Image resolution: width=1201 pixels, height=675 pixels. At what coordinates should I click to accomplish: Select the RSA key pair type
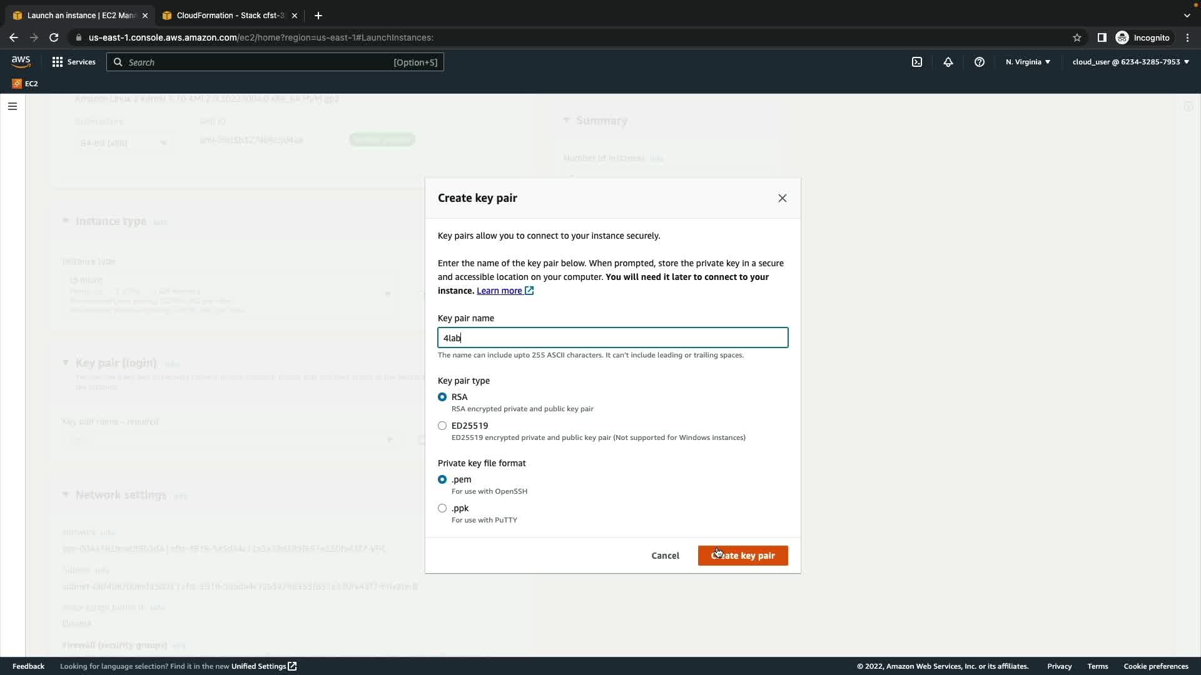442,397
